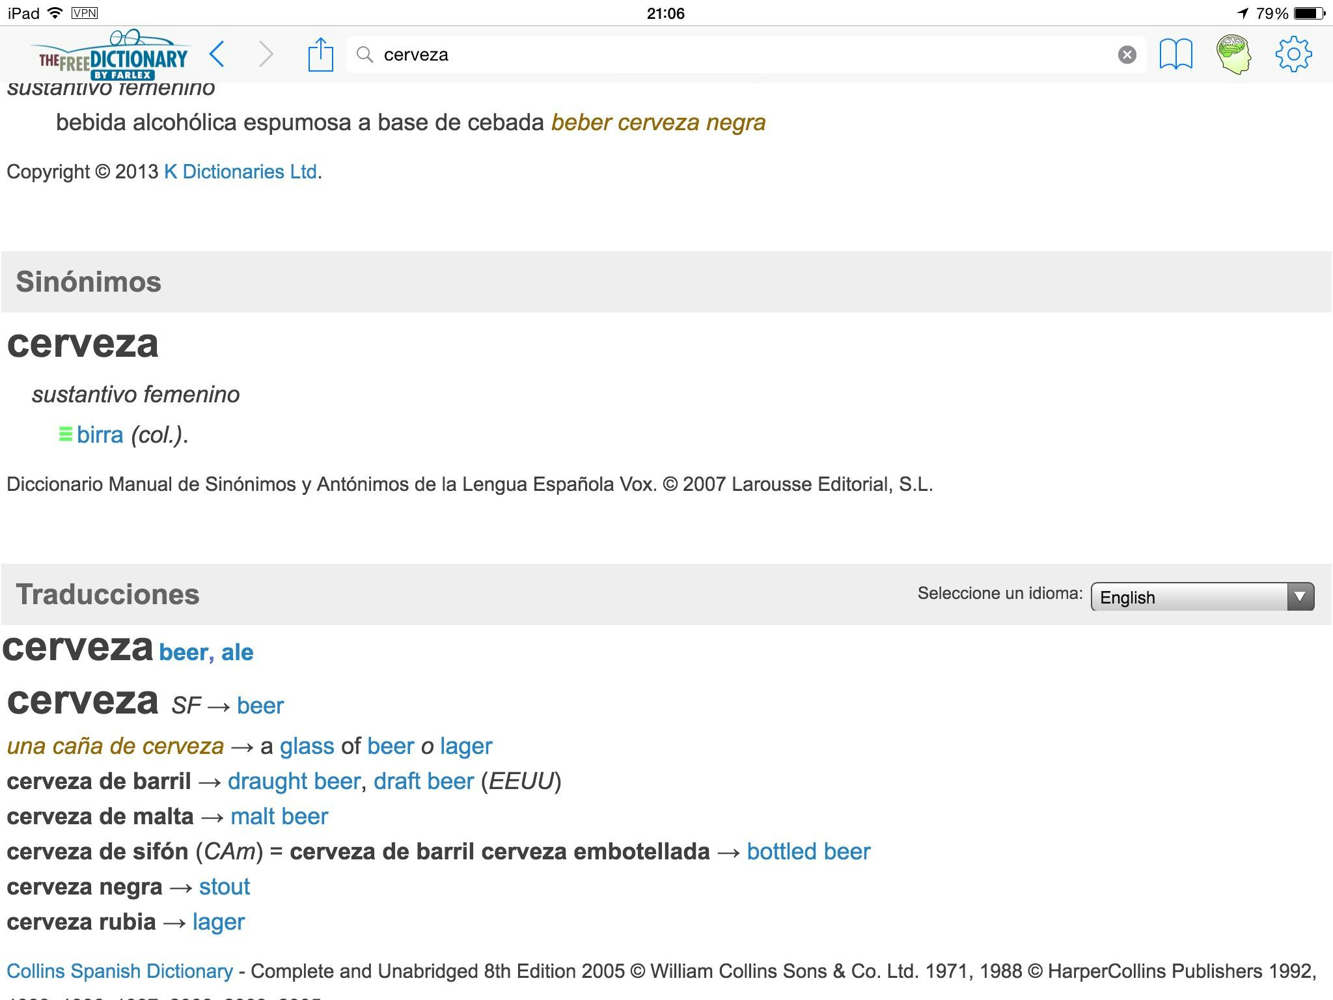
Task: Open the settings gear
Action: [x=1293, y=54]
